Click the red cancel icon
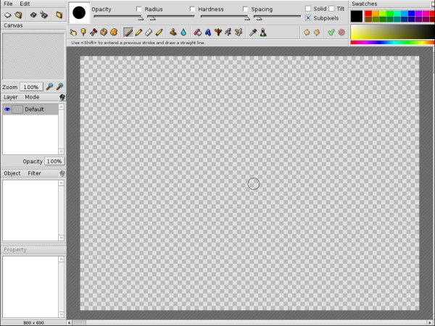The width and height of the screenshot is (435, 326). point(341,33)
